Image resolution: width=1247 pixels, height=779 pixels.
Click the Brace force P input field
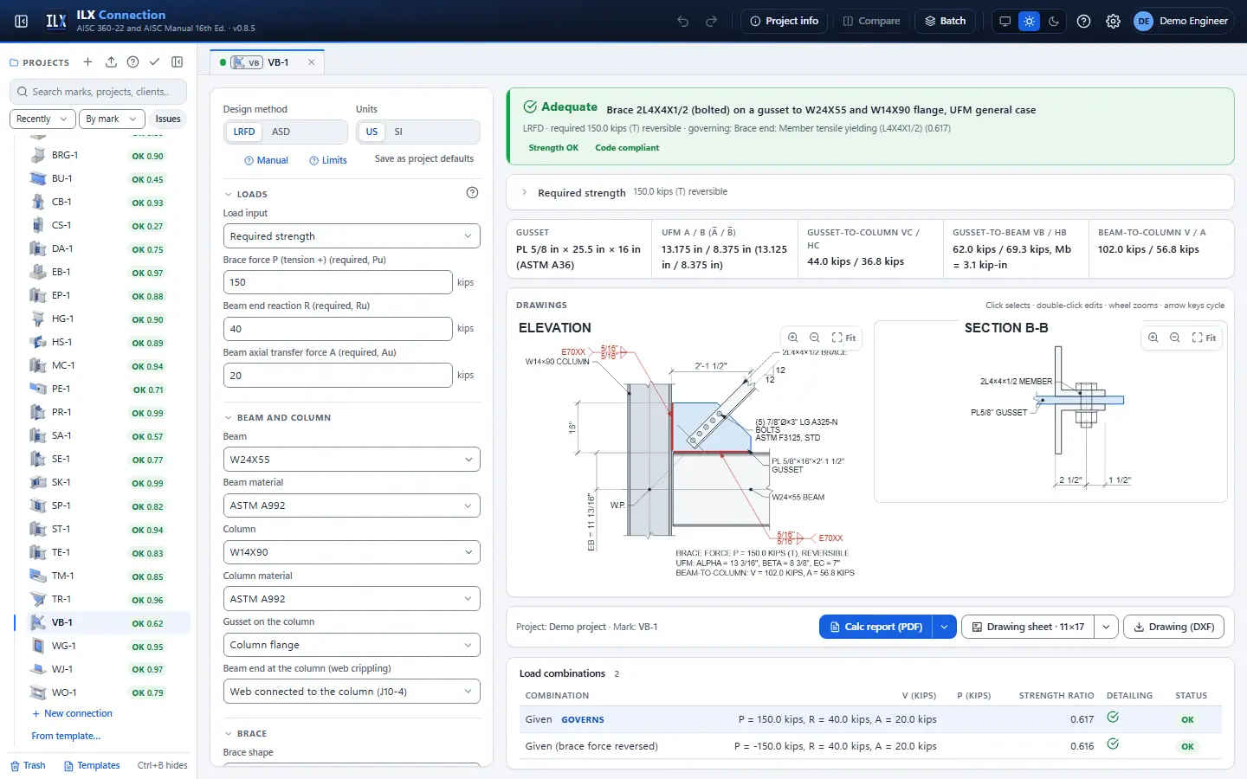pos(338,282)
